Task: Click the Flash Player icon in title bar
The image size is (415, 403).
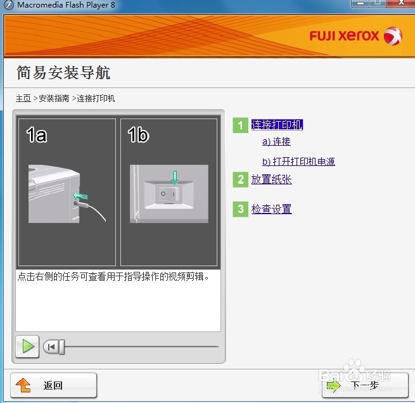Action: click(9, 5)
